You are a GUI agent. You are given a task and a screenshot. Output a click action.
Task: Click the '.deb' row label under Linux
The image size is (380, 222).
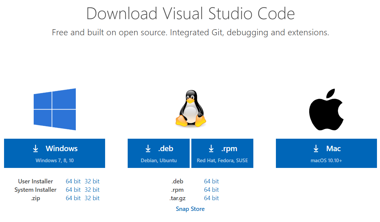pos(178,181)
